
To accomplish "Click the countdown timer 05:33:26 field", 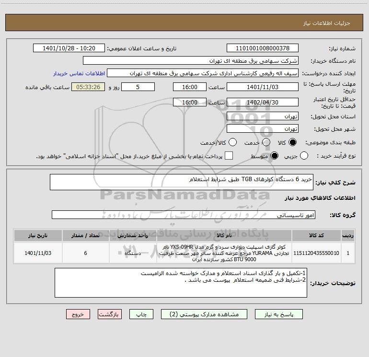I will (88, 87).
